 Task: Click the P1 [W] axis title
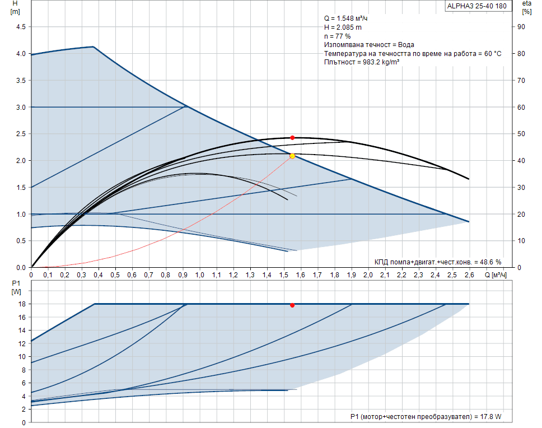point(15,287)
